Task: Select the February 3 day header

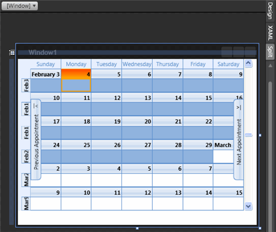Action: pyautogui.click(x=46, y=74)
